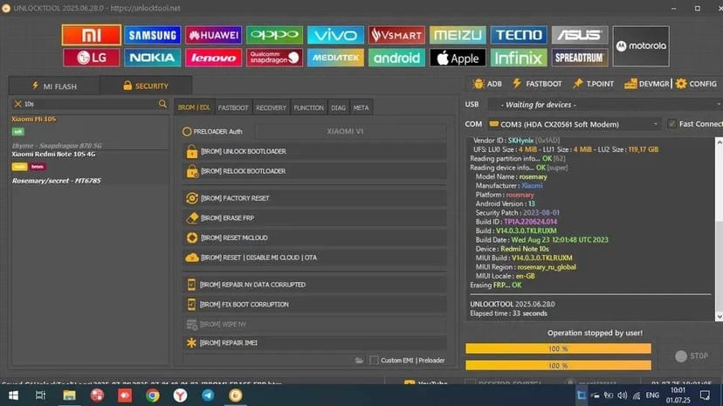
Task: Open Telegram from taskbar
Action: [x=208, y=396]
